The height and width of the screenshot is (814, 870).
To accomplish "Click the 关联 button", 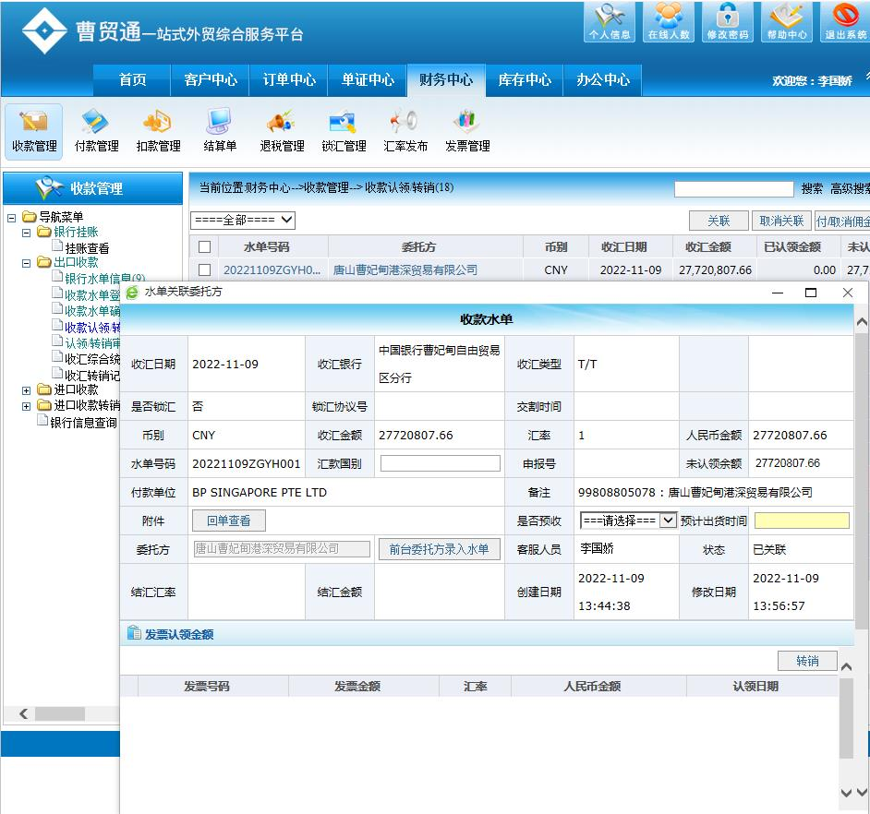I will pos(719,221).
